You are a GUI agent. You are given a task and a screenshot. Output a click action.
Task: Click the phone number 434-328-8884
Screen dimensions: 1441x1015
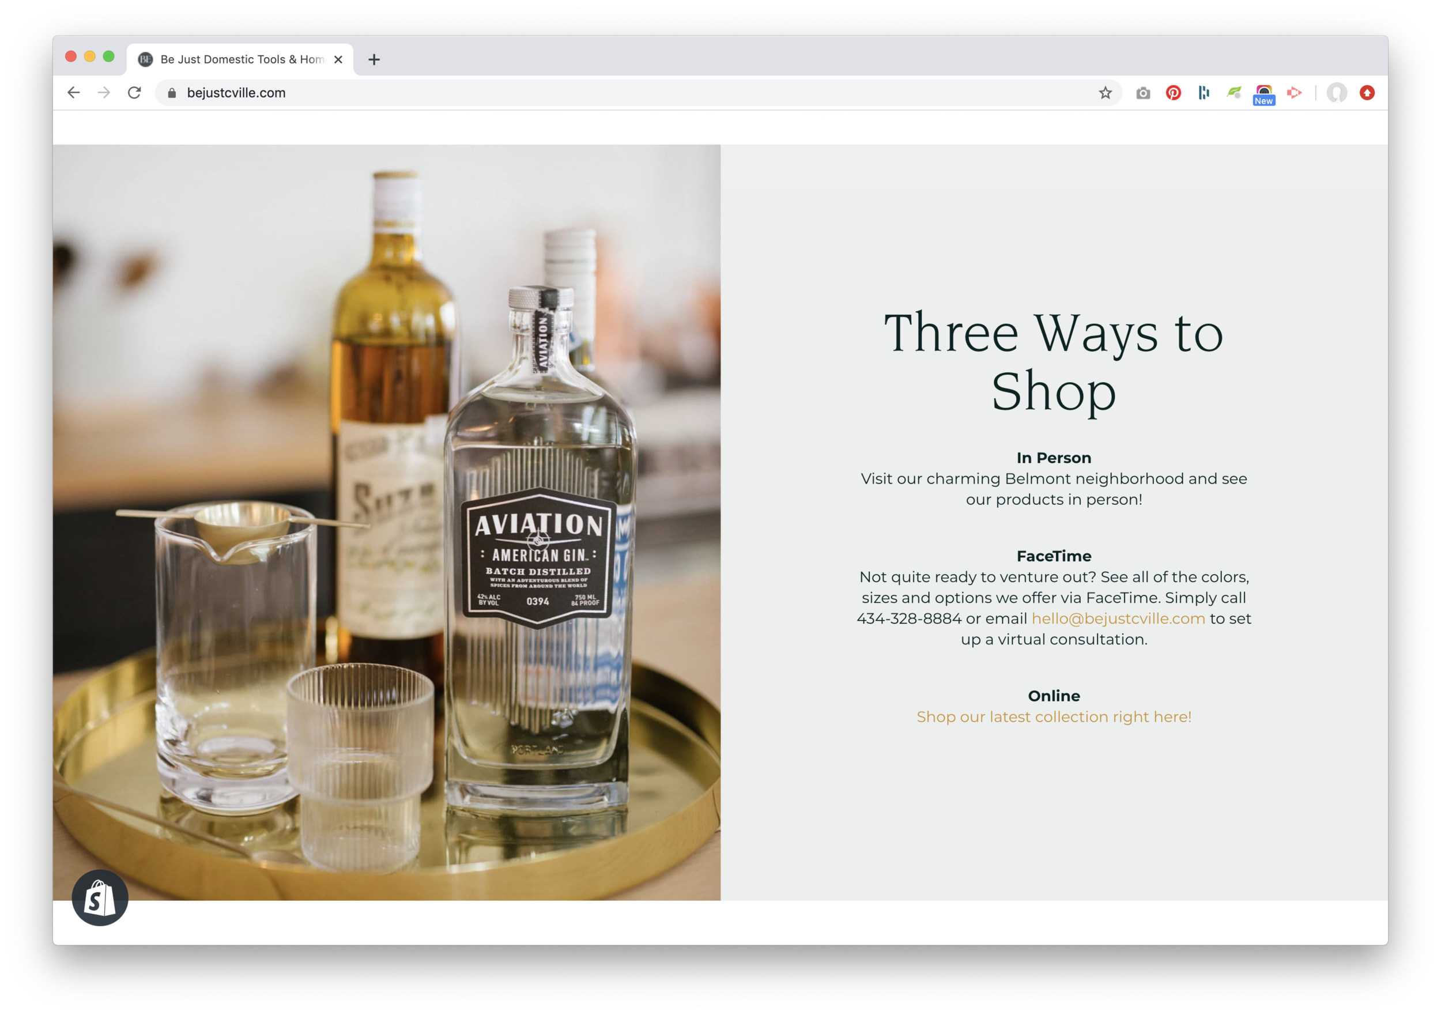tap(909, 618)
